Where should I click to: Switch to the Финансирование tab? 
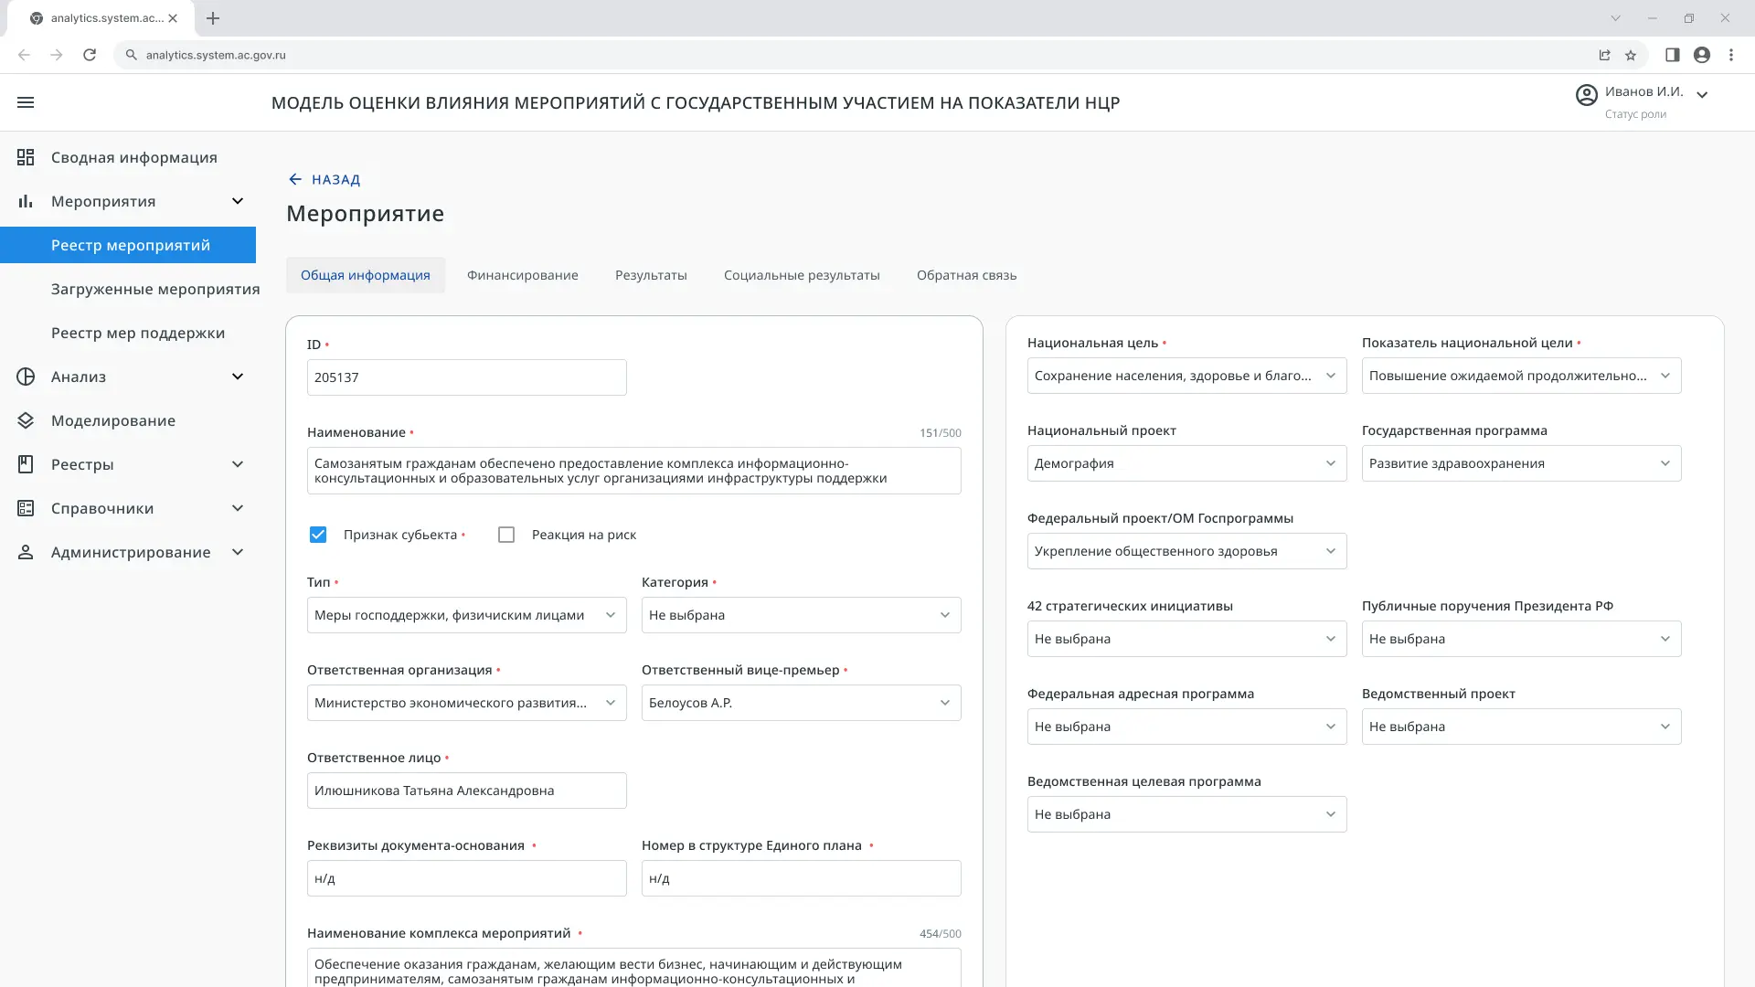tap(522, 275)
